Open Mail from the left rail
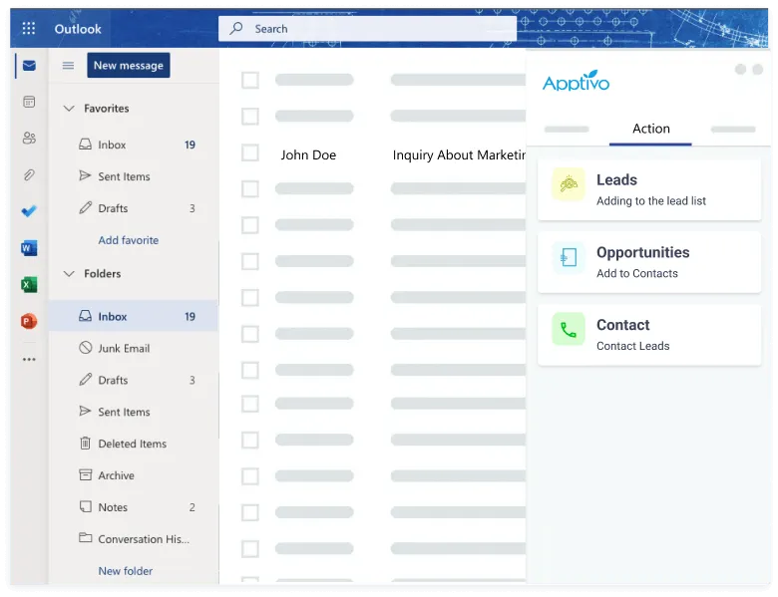778x597 pixels. 29,66
